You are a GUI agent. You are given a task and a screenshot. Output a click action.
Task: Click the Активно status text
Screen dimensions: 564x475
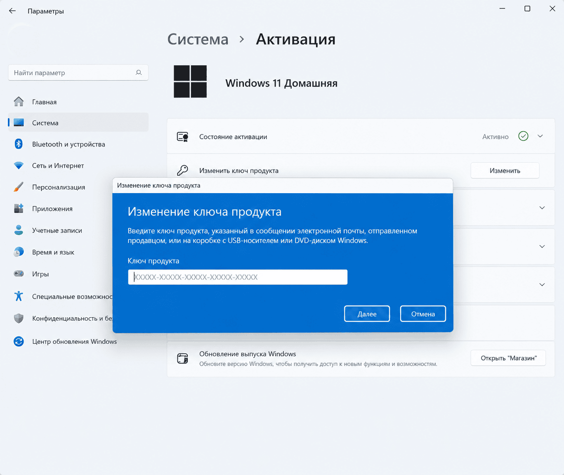pyautogui.click(x=495, y=137)
